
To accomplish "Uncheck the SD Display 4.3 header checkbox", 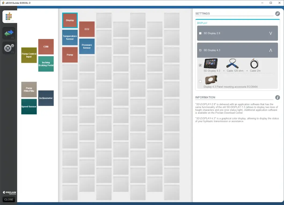I will 200,50.
